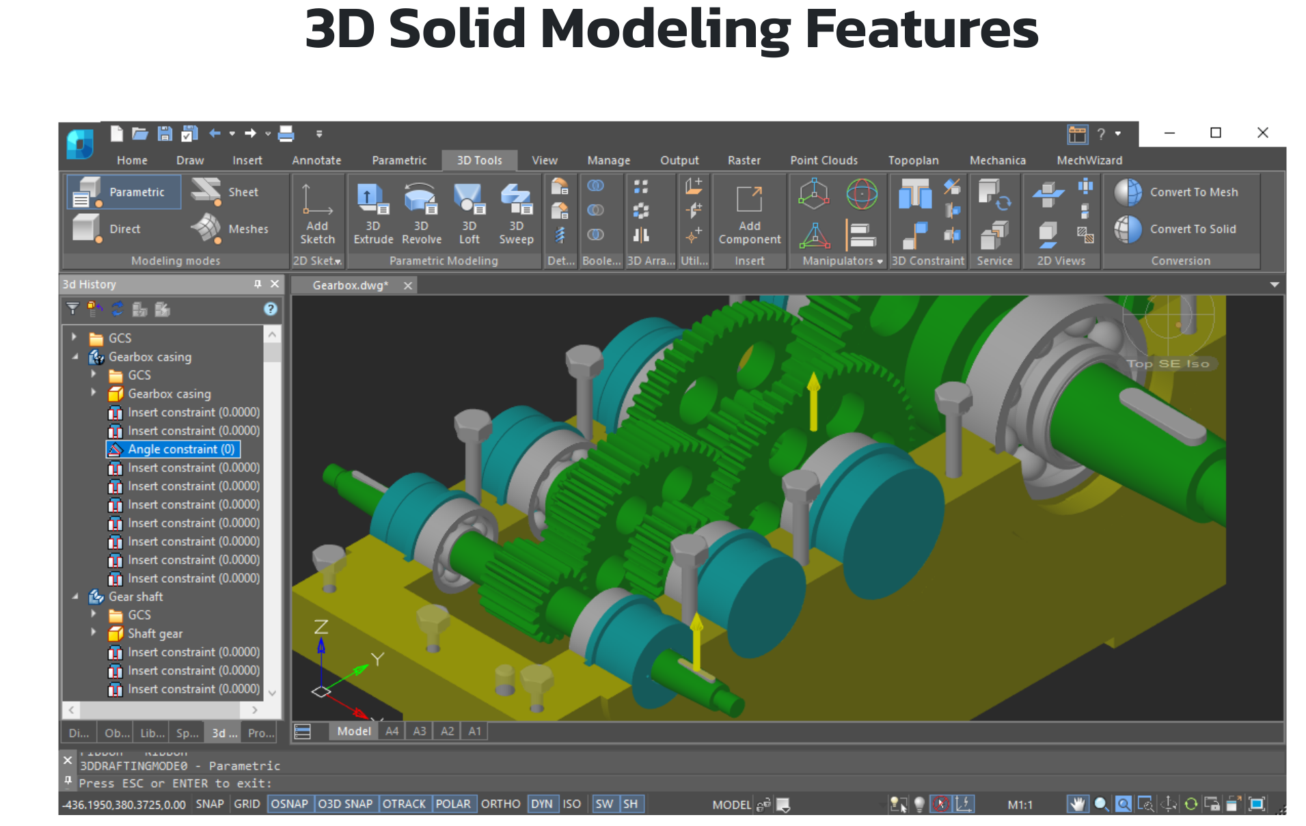Viewport: 1306px width, 826px height.
Task: Activate the pan hand icon in status bar
Action: point(1077,804)
